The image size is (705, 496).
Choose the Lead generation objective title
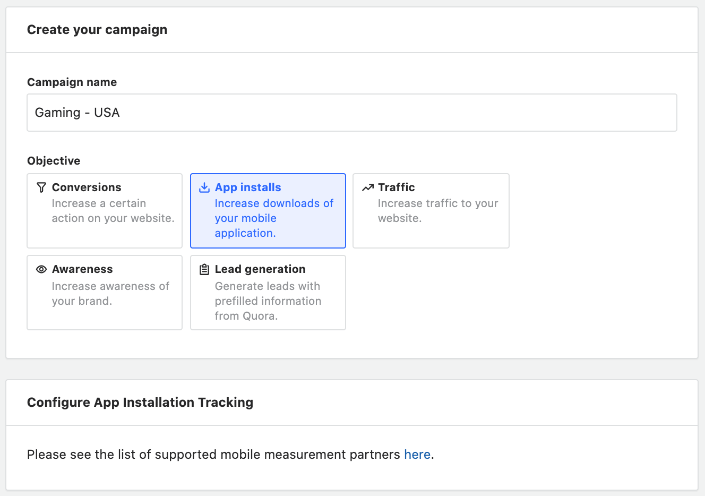click(260, 269)
